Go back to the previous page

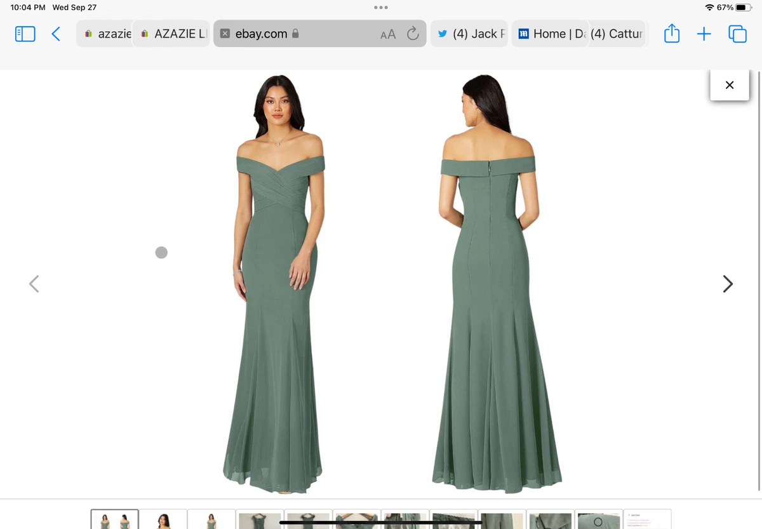[x=56, y=34]
